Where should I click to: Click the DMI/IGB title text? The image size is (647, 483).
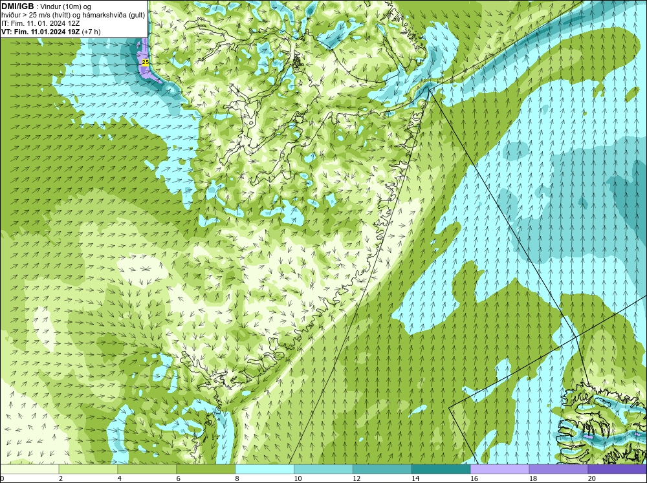click(17, 6)
